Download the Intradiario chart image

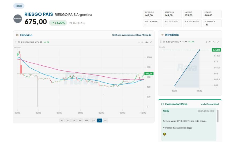206,42
